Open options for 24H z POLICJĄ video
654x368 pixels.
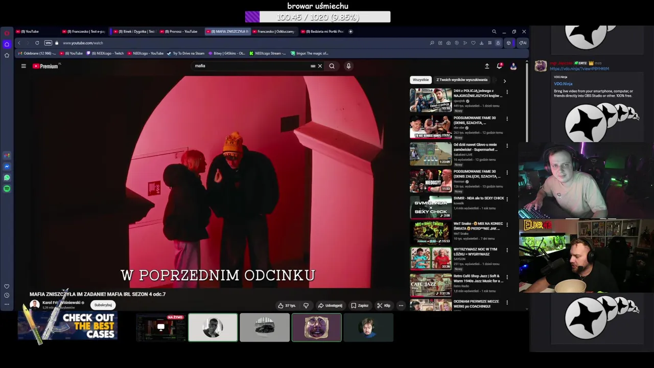pos(507,92)
